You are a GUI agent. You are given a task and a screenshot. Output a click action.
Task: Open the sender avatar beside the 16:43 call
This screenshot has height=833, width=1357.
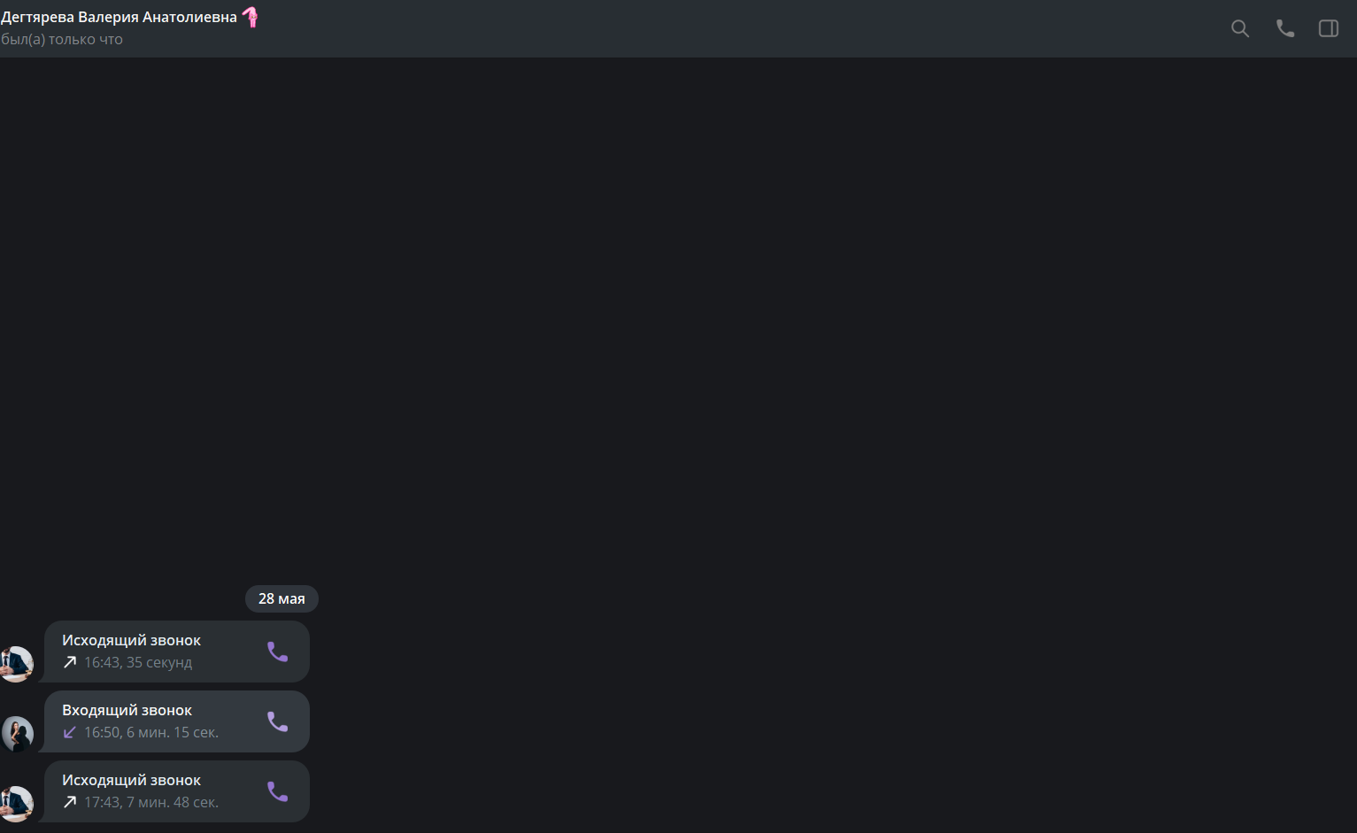click(x=16, y=665)
